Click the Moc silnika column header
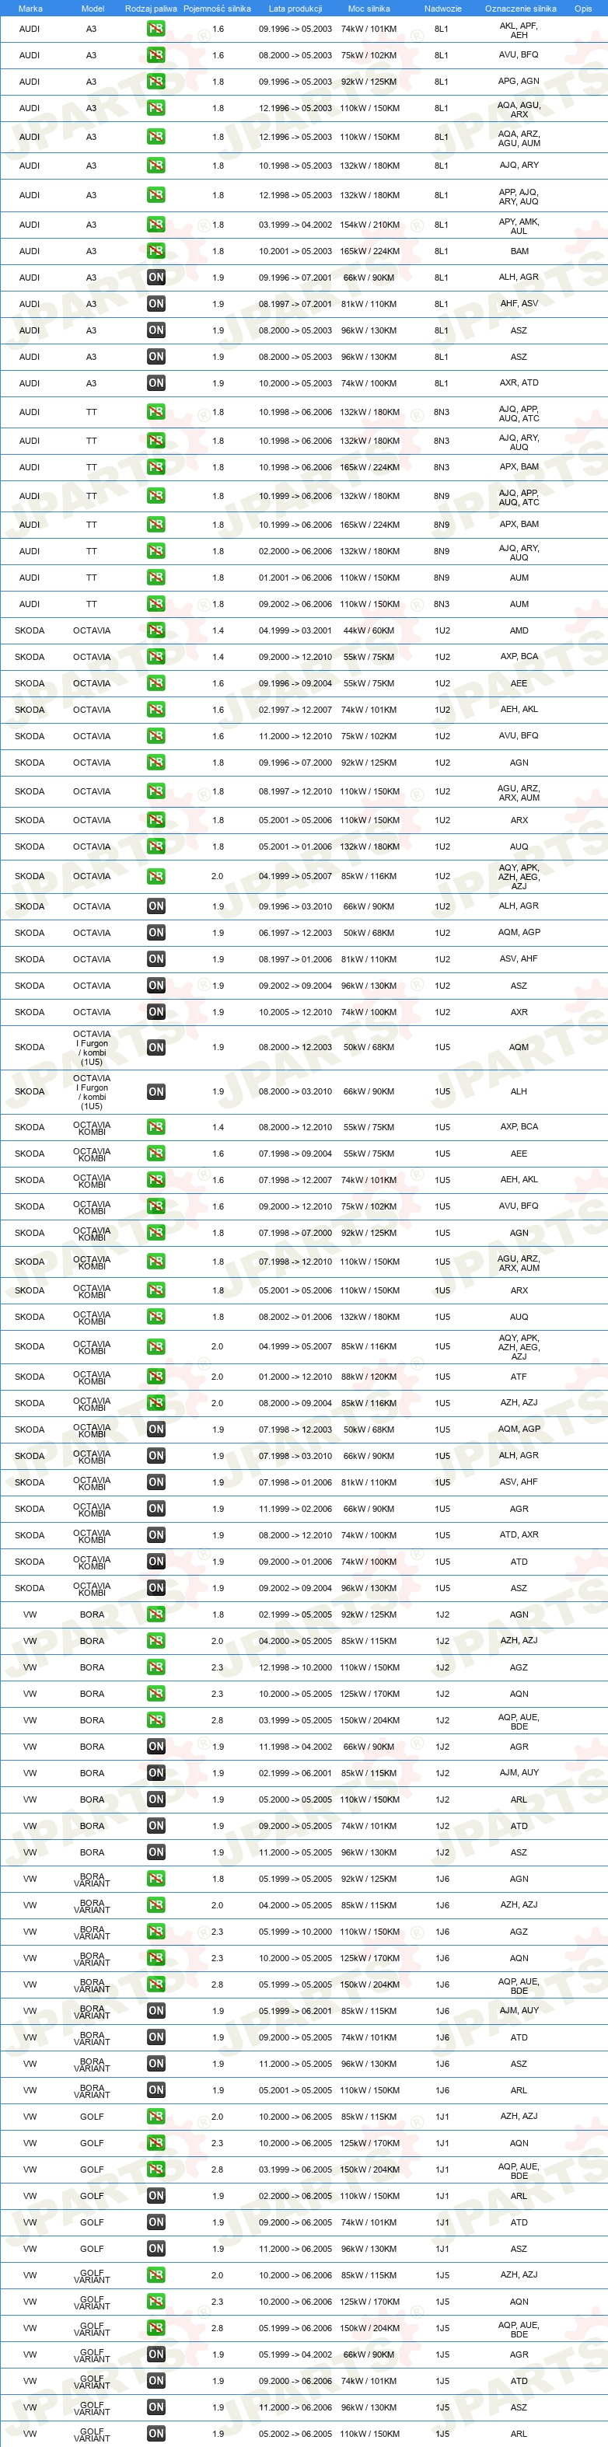Screen dimensions: 608x2447 coord(369,9)
